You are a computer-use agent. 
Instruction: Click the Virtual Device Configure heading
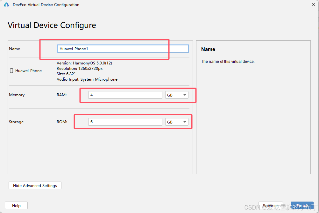(x=52, y=25)
